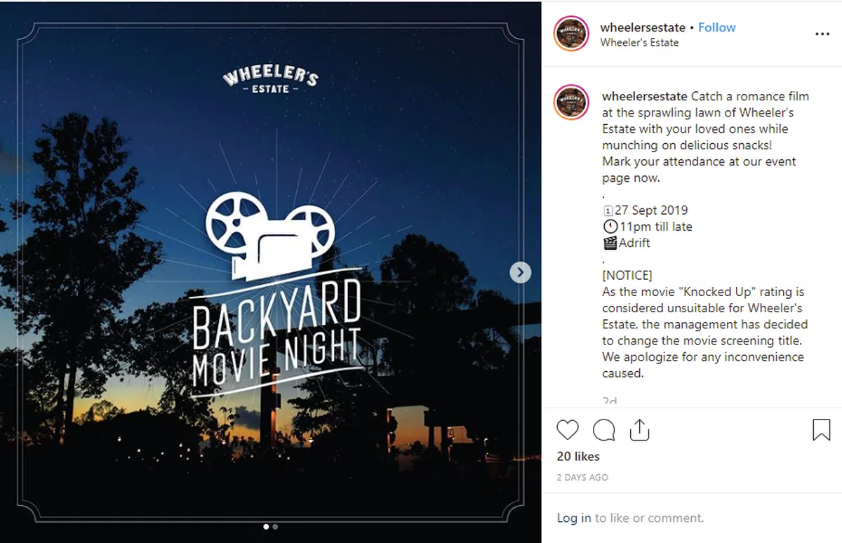Screen dimensions: 842x543
Task: Open the wheelersestate username in the header
Action: [643, 27]
